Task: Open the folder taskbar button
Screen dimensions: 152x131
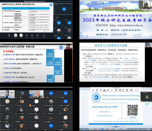Action: coord(118,129)
